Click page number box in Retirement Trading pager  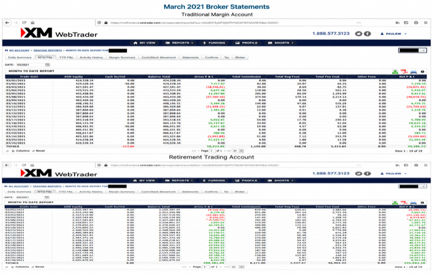click(205, 267)
